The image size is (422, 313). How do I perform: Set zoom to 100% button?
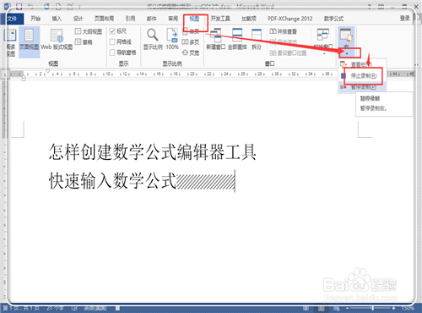click(x=172, y=40)
